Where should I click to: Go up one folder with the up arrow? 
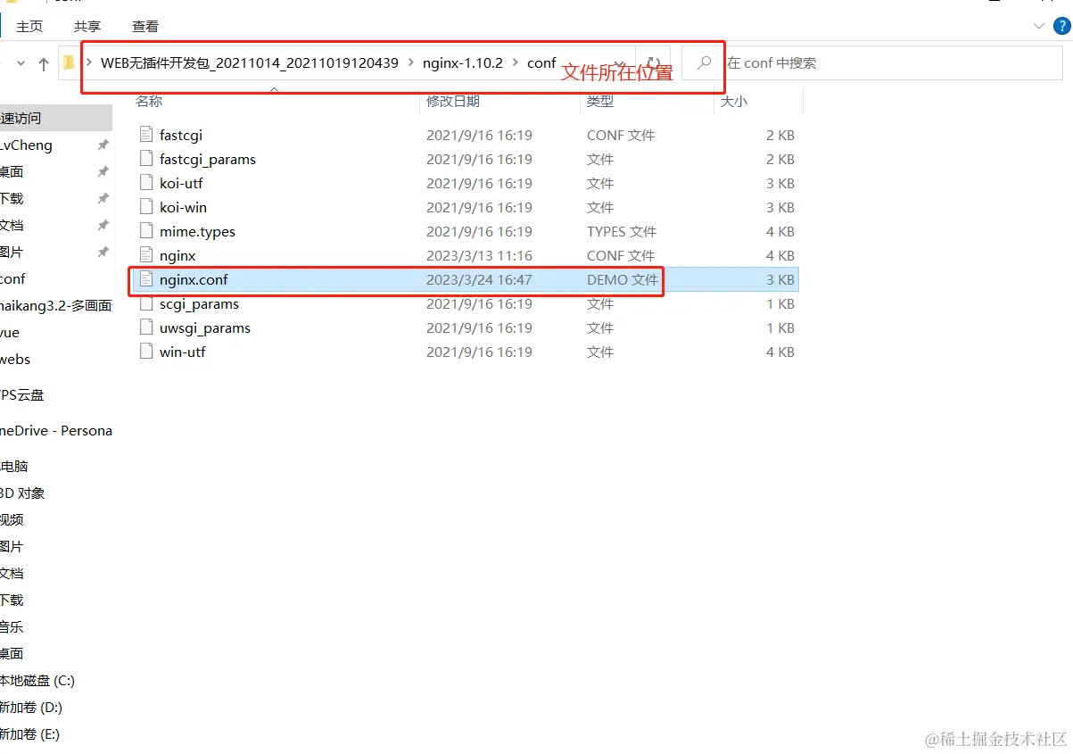44,63
